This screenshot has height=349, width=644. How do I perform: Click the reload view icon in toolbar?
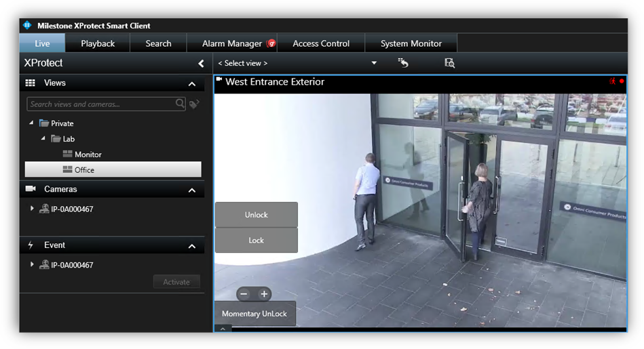[403, 63]
